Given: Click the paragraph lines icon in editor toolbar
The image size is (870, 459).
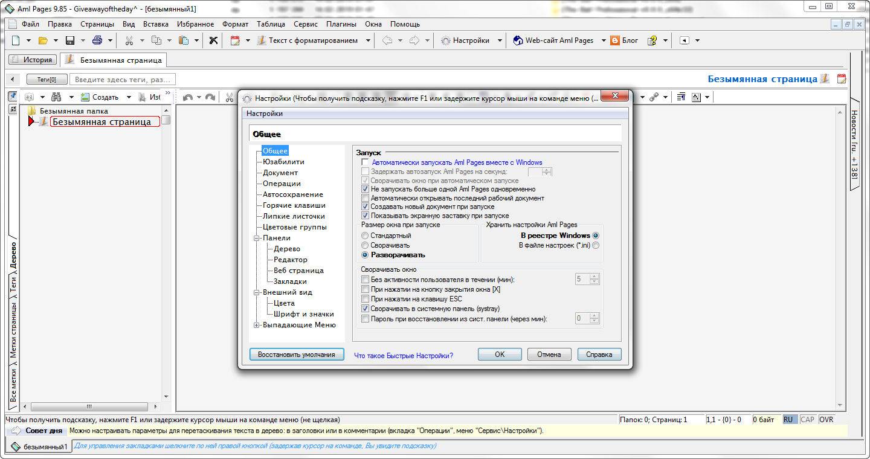Looking at the screenshot, I should click(681, 97).
